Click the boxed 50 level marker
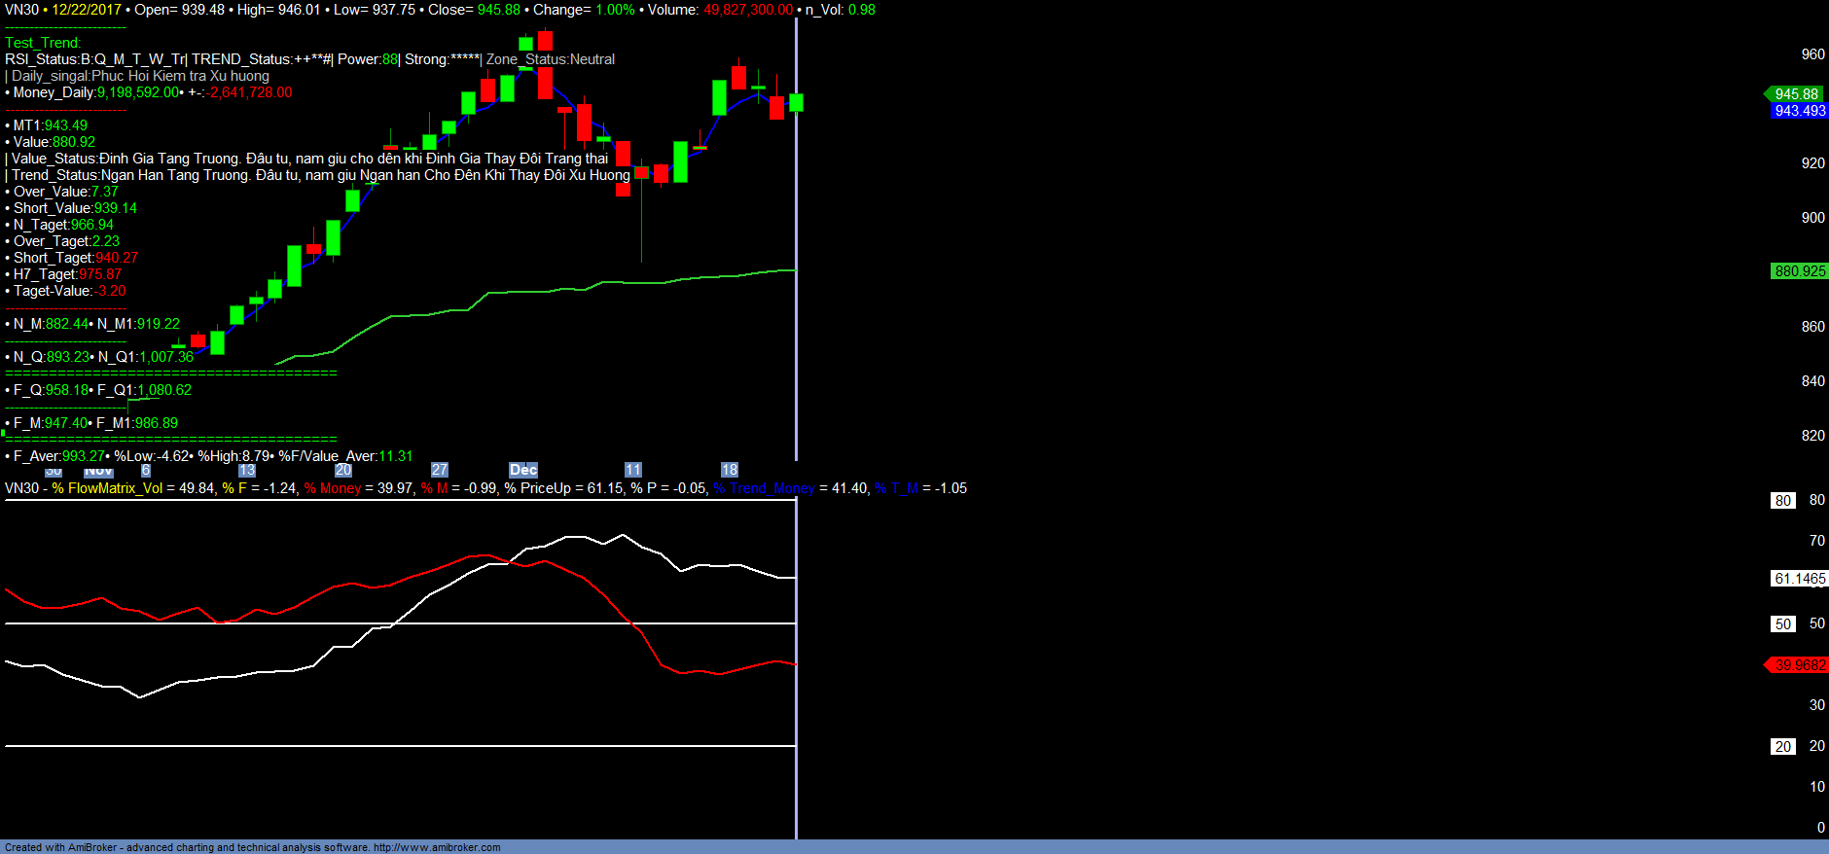The height and width of the screenshot is (854, 1829). pos(1782,624)
